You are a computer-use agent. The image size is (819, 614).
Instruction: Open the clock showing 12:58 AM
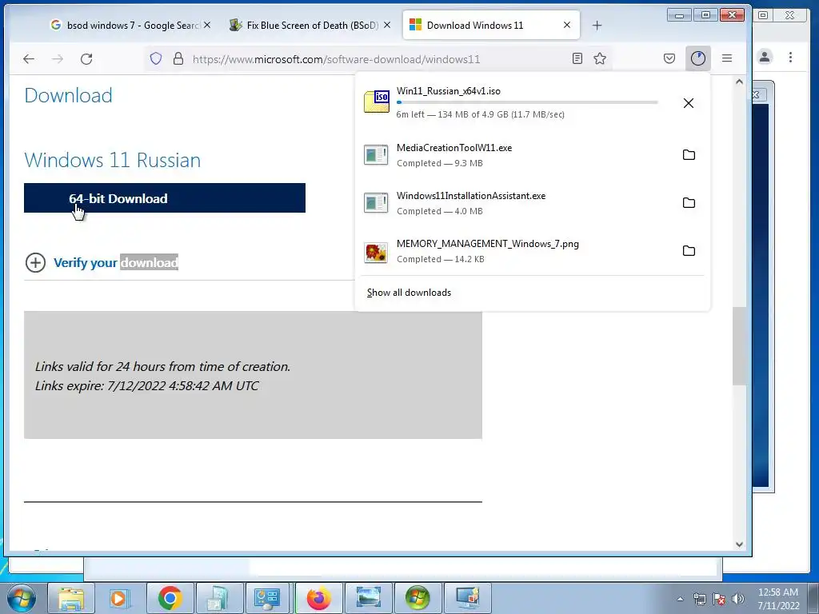778,598
